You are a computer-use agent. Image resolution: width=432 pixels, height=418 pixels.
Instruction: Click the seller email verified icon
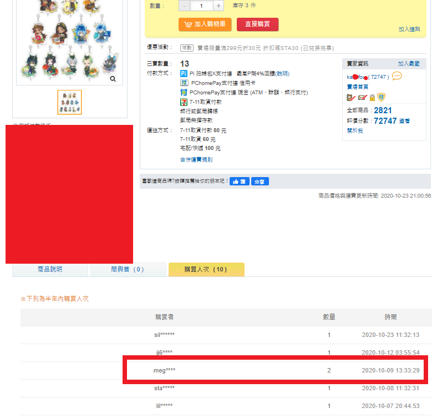[362, 97]
